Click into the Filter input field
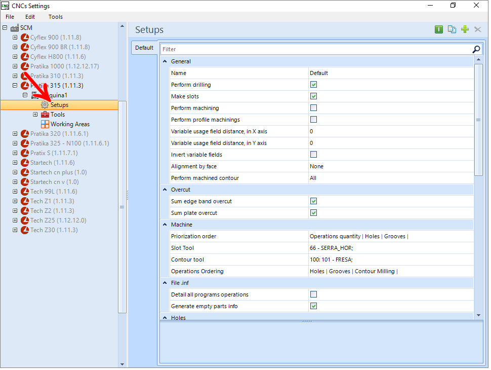This screenshot has width=491, height=370. [x=316, y=49]
